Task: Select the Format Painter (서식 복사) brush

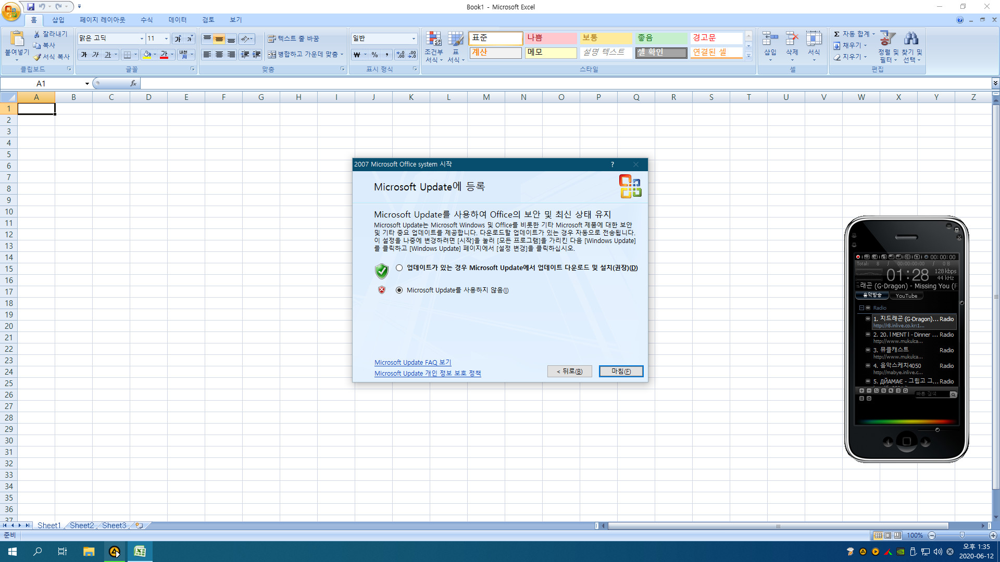Action: (x=37, y=57)
